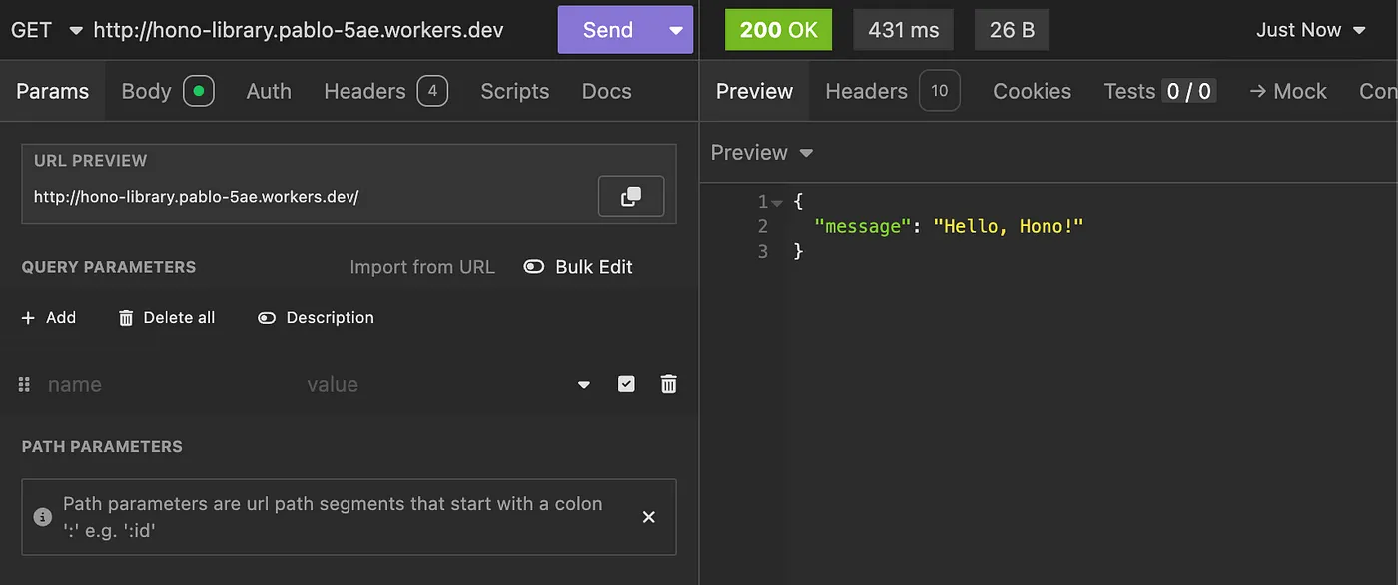The width and height of the screenshot is (1398, 585).
Task: Toggle the Bulk Edit switch
Action: pyautogui.click(x=534, y=267)
